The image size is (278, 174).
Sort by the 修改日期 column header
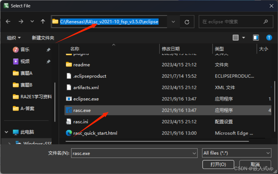171,49
